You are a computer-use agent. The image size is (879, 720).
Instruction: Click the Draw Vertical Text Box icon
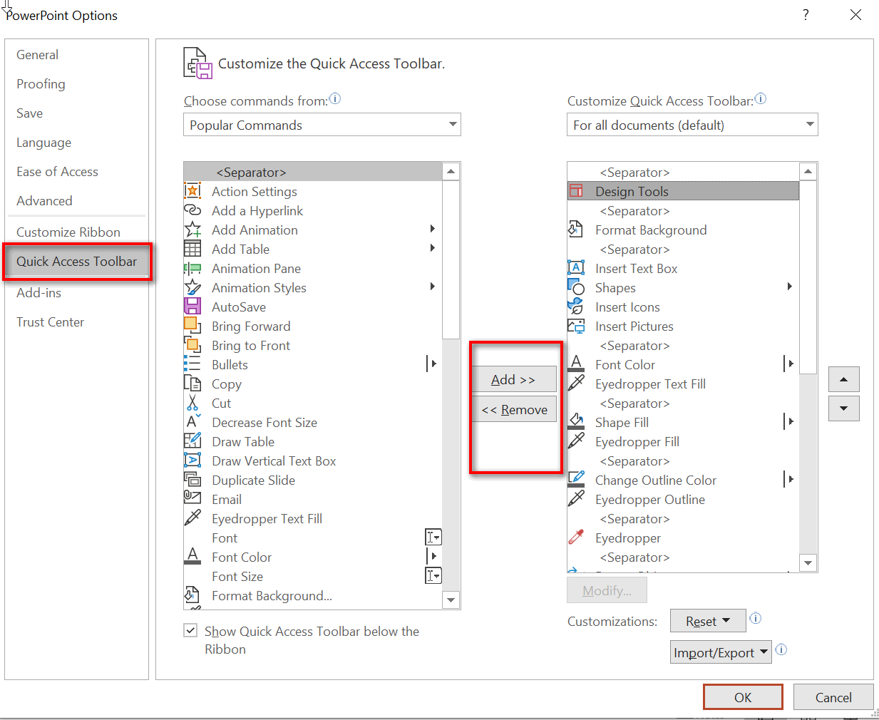(192, 461)
